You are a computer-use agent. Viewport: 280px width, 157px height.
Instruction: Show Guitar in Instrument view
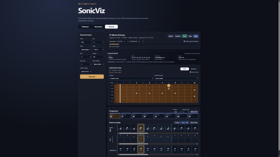click(x=184, y=69)
